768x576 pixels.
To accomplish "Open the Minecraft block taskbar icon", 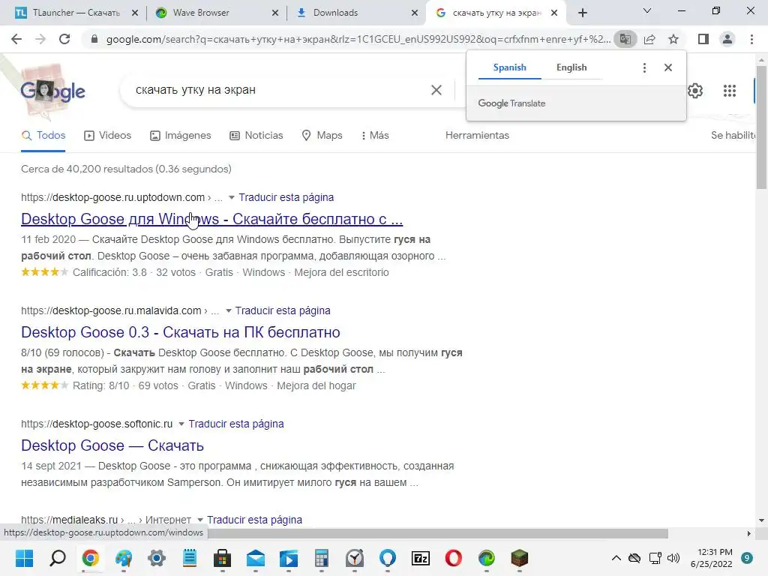I will 520,558.
